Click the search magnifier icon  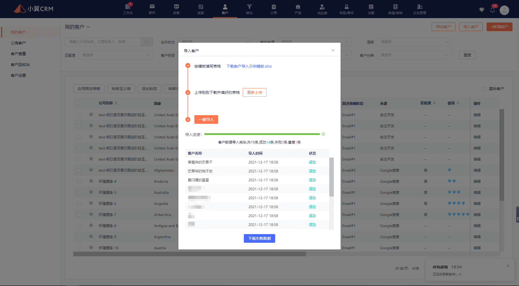click(x=147, y=42)
